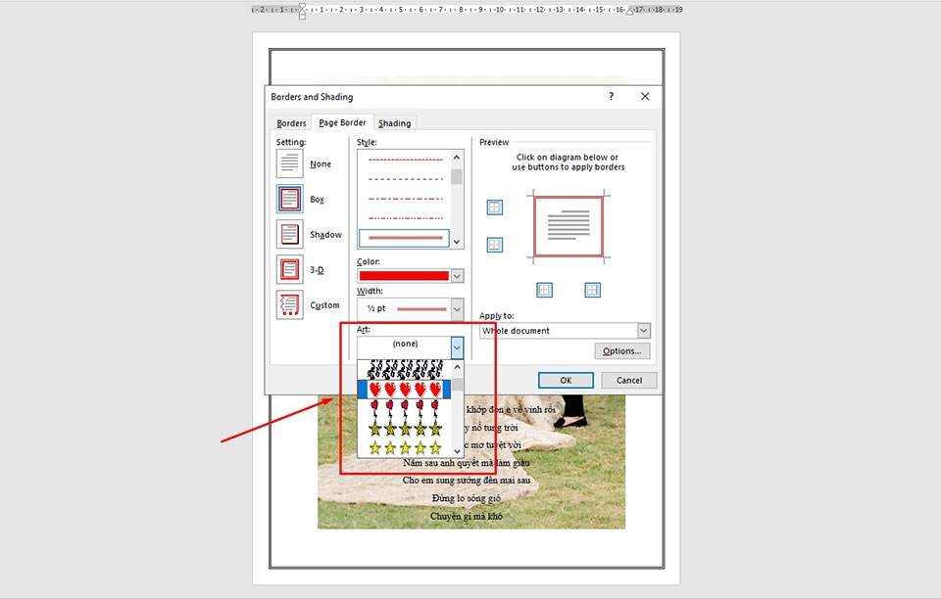Select the colored stars art border pattern
This screenshot has width=941, height=599.
click(404, 428)
